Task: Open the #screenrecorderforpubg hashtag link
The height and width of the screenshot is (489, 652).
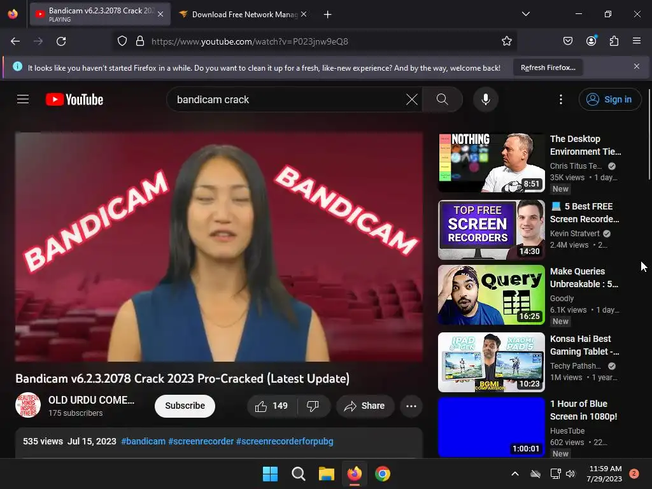Action: pos(285,441)
